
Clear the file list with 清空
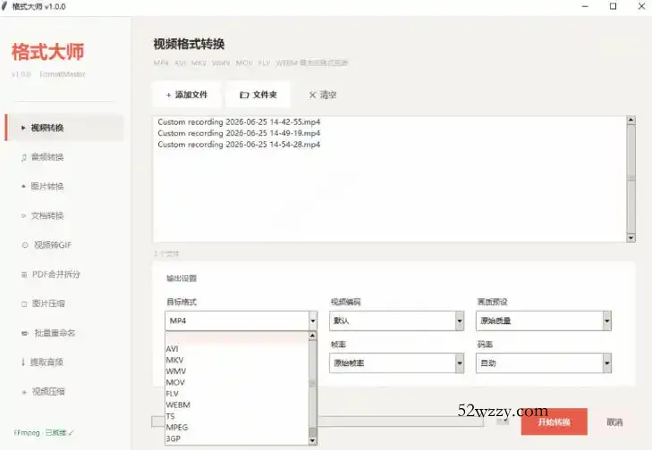(322, 95)
